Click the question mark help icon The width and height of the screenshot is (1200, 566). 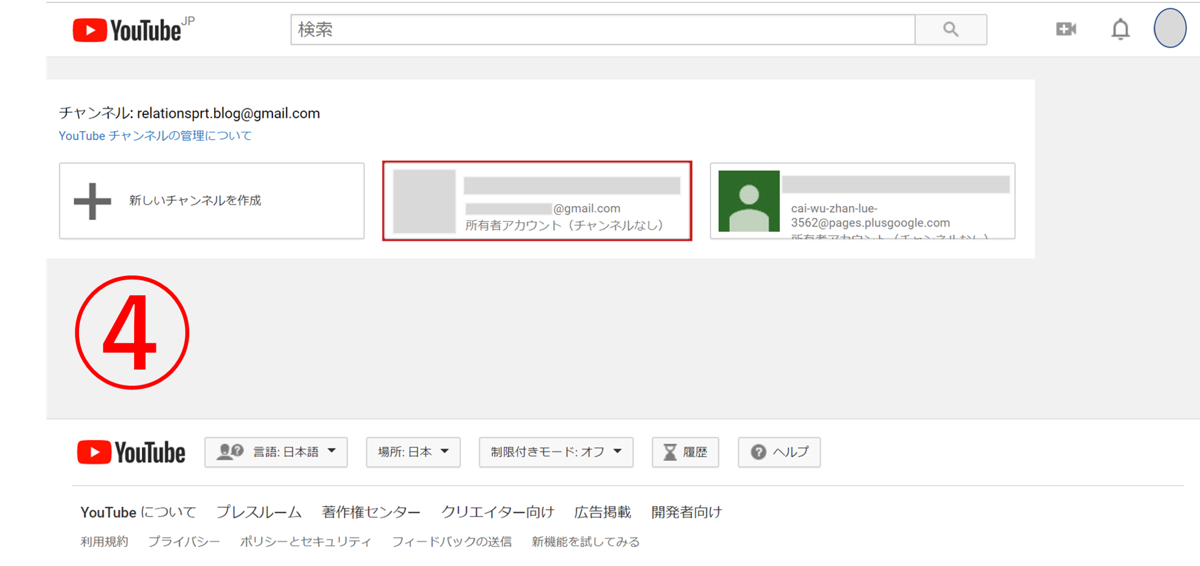758,452
